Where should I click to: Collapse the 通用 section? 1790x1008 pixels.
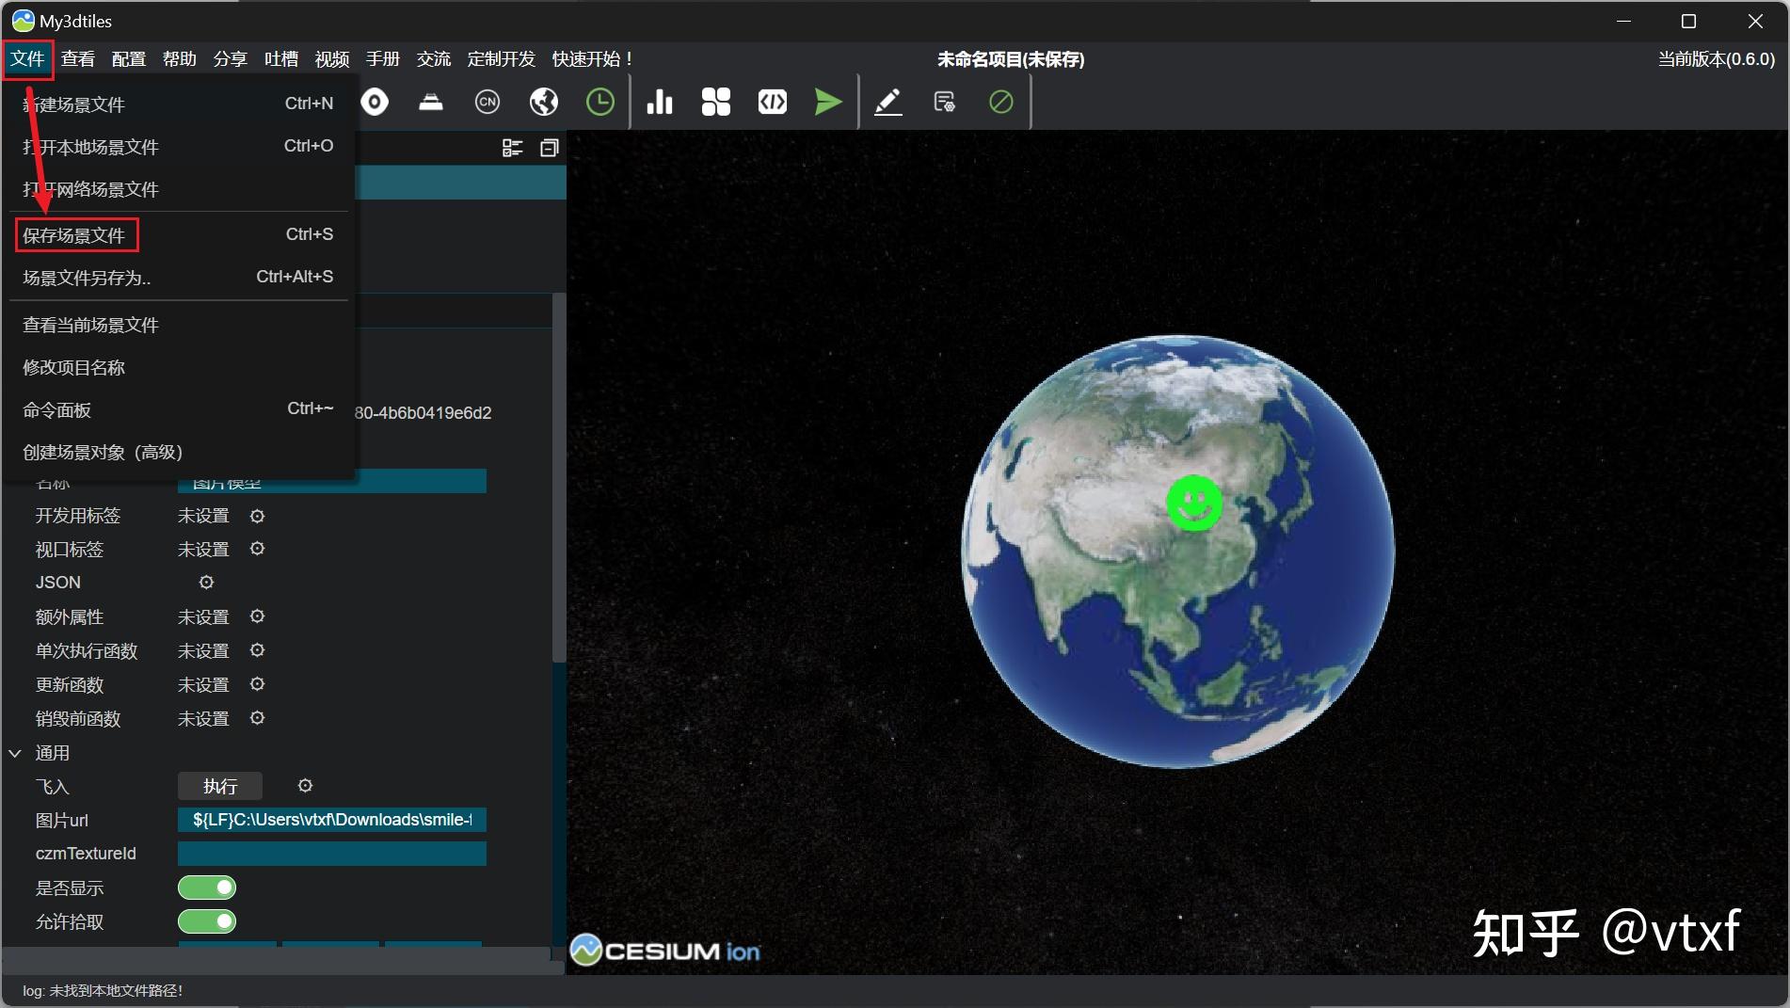[x=15, y=753]
